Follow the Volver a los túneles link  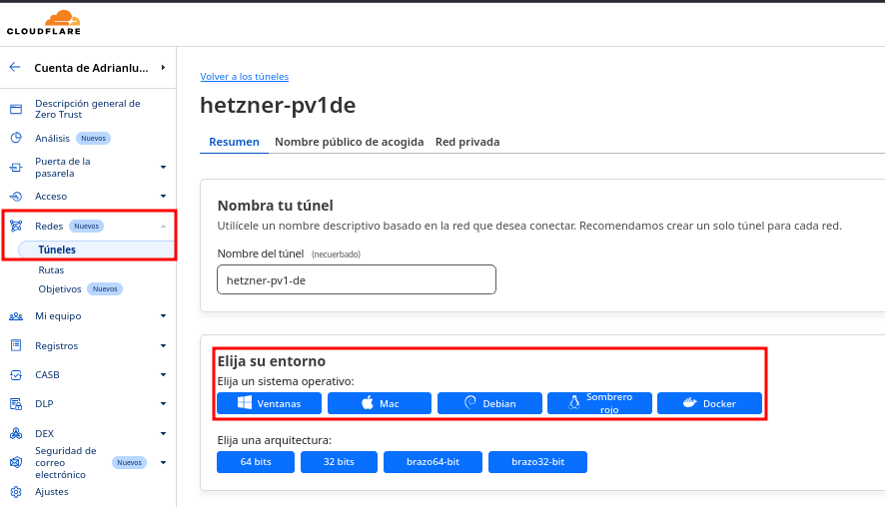(245, 76)
